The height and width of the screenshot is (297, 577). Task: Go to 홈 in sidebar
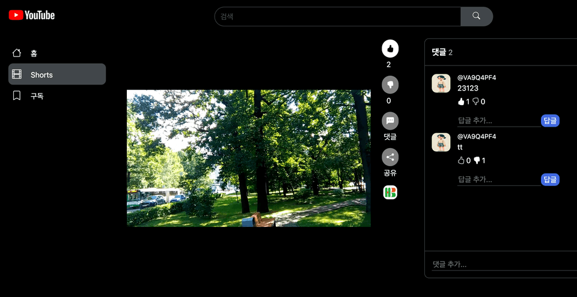pos(57,53)
